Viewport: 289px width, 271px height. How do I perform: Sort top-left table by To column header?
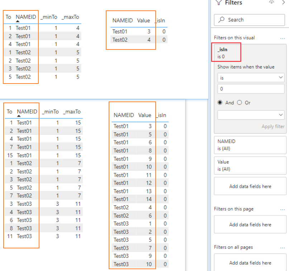pos(8,17)
